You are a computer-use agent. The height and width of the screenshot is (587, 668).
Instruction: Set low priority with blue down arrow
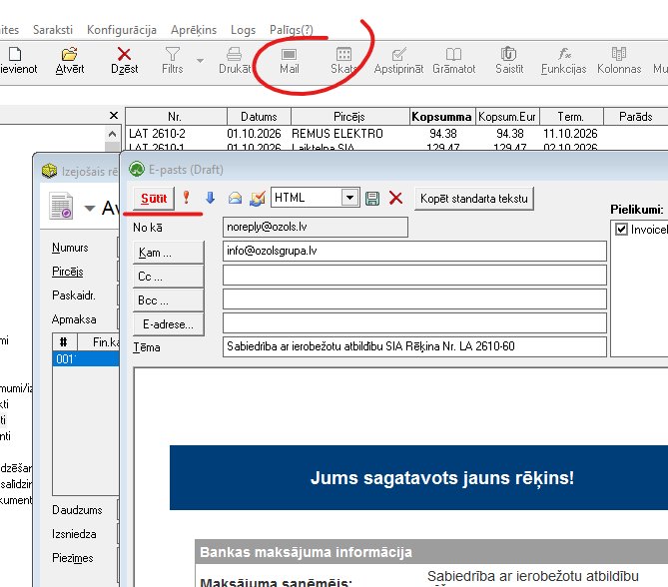(210, 198)
